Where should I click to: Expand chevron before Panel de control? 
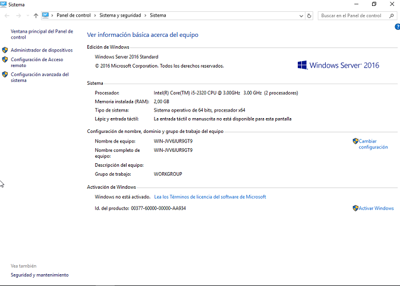pos(52,15)
